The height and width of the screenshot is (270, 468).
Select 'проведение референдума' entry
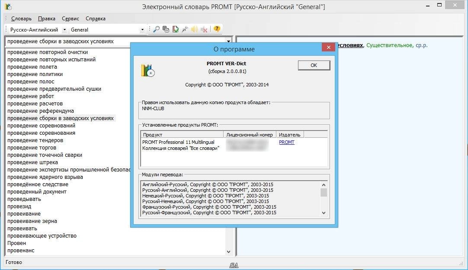pos(40,111)
